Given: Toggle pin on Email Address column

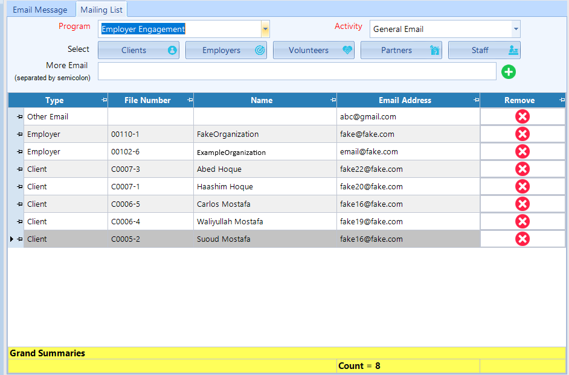Looking at the screenshot, I should [476, 100].
